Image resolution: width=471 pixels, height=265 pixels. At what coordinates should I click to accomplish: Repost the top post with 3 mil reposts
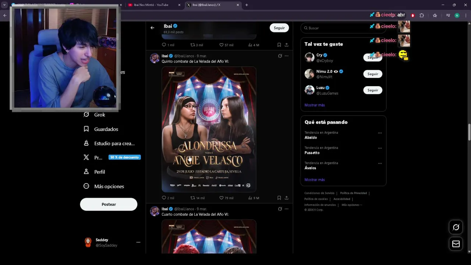[196, 45]
